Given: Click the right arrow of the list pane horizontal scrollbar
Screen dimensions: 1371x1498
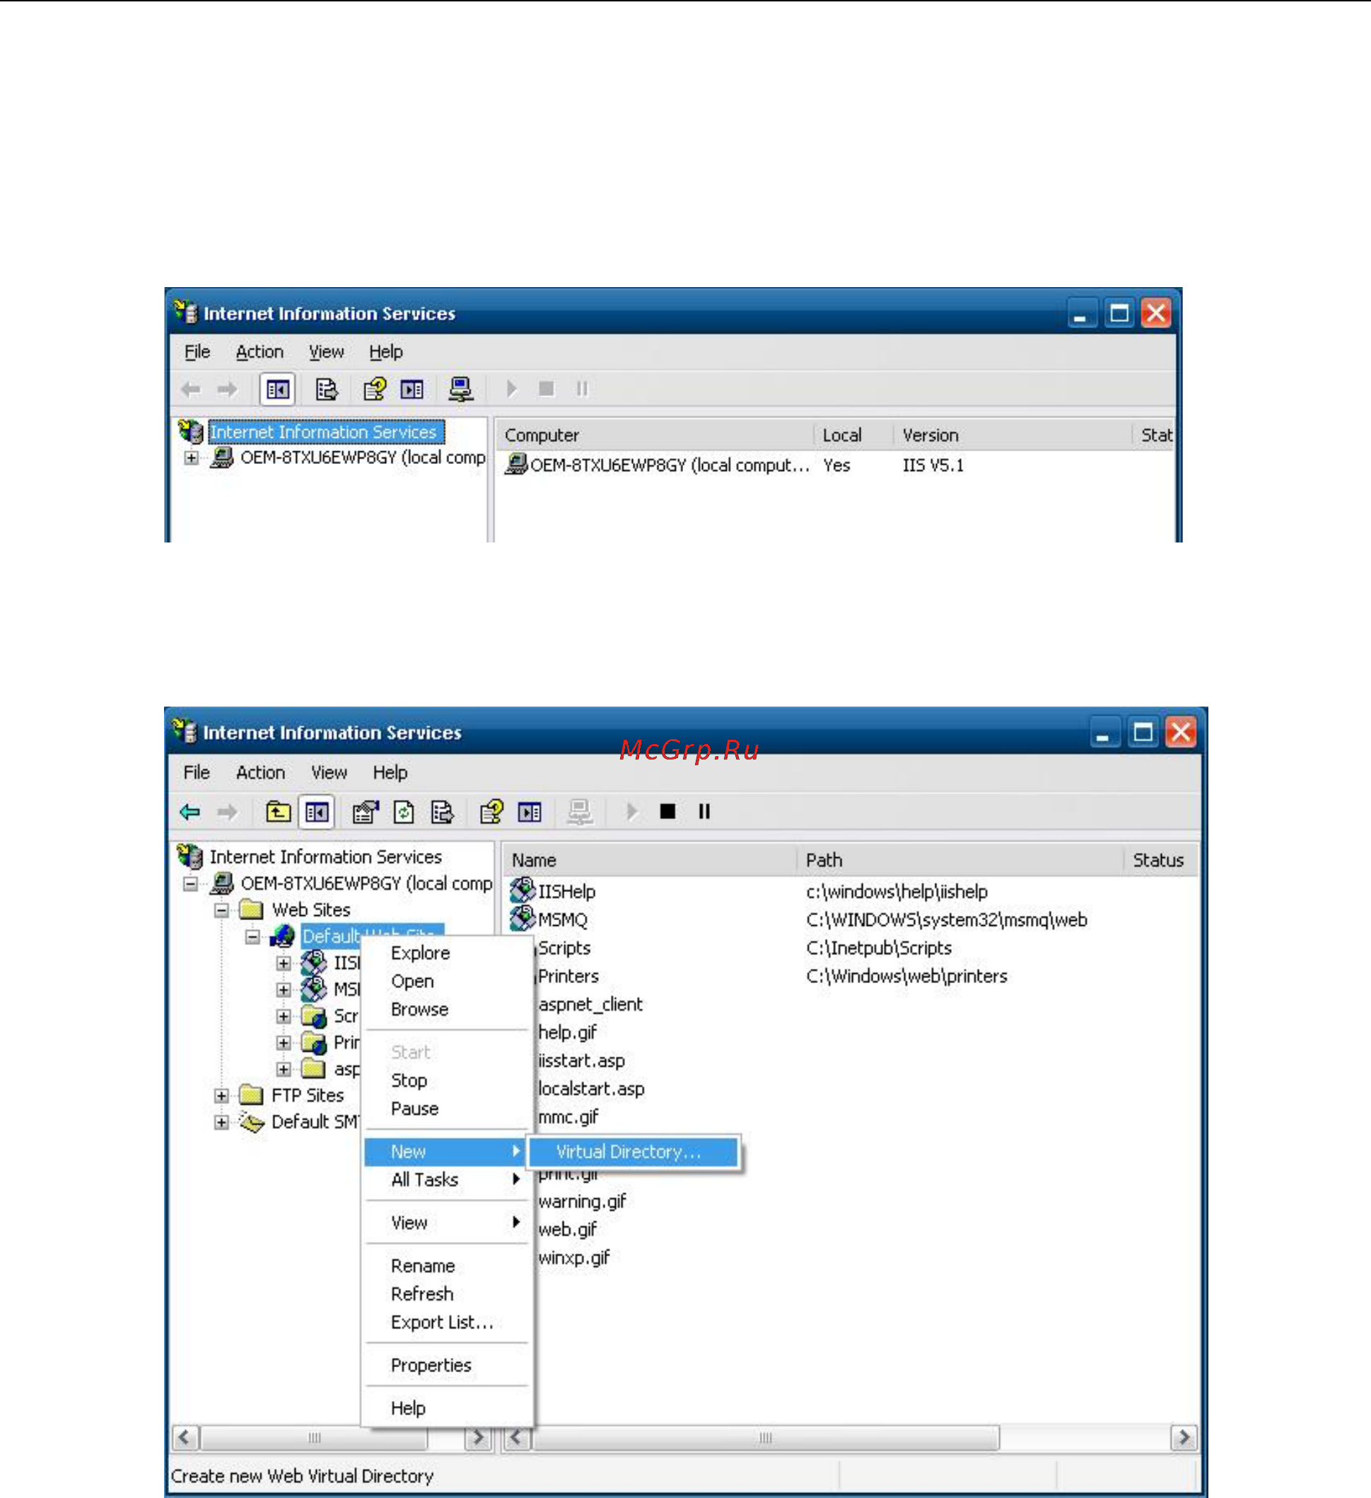Looking at the screenshot, I should coord(1184,1437).
